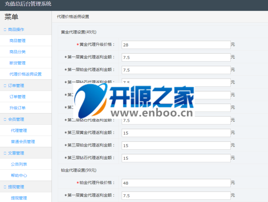Focus the 第三层黄金代理返利金额 input field
268x202 pixels.
[176, 133]
